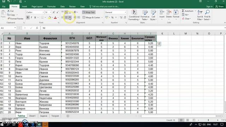Decrease font size with the smaller A
Viewport: 226px width, 127px height.
click(x=57, y=12)
